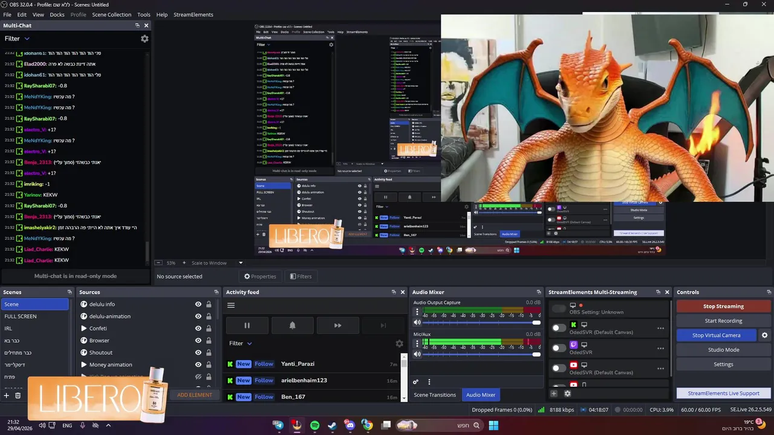Enable the Twitch OdedSVR stream toggle
This screenshot has width=774, height=435.
click(559, 348)
